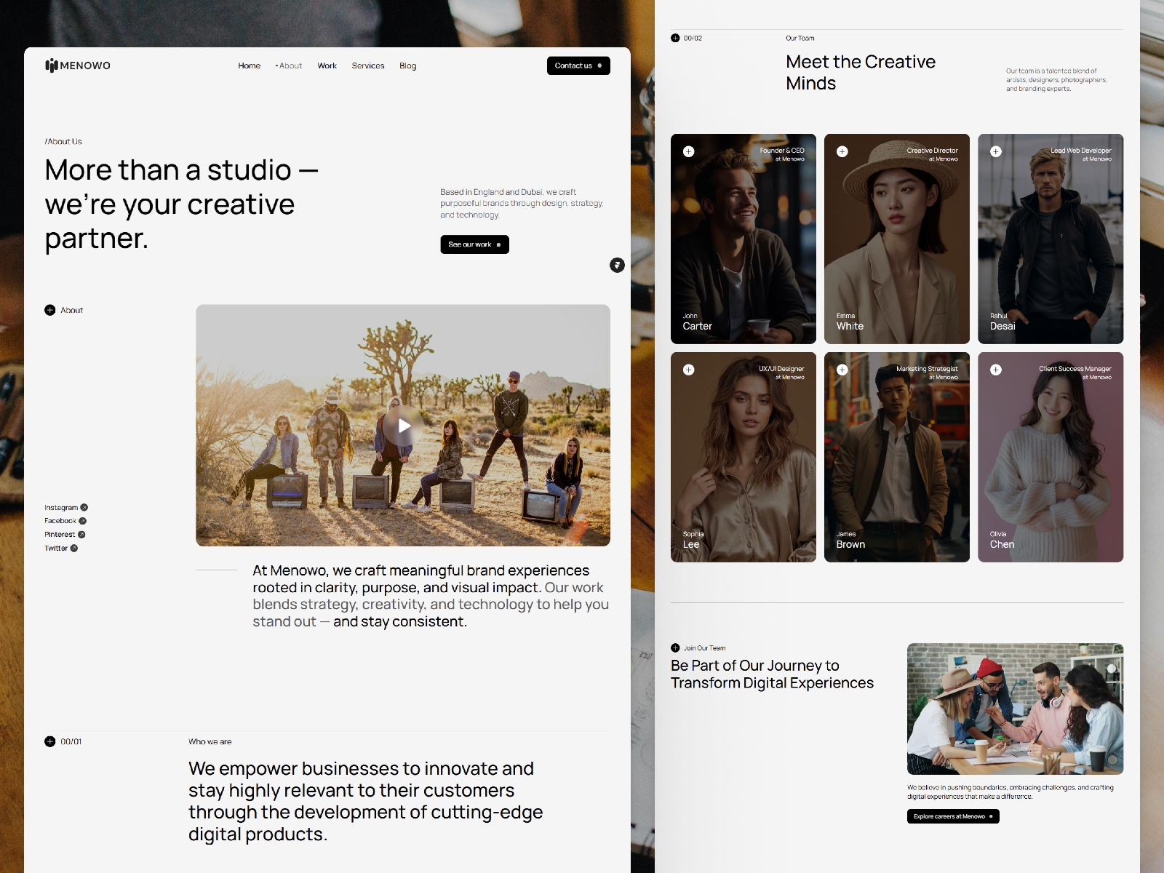The width and height of the screenshot is (1164, 873).
Task: Open the Instagram external link arrow icon
Action: point(84,507)
